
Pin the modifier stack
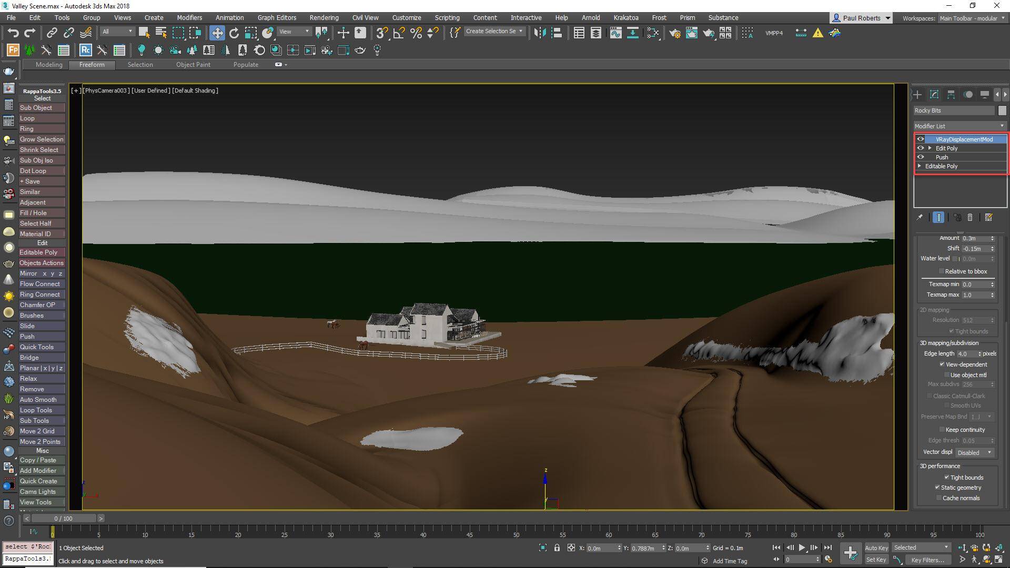pos(920,217)
